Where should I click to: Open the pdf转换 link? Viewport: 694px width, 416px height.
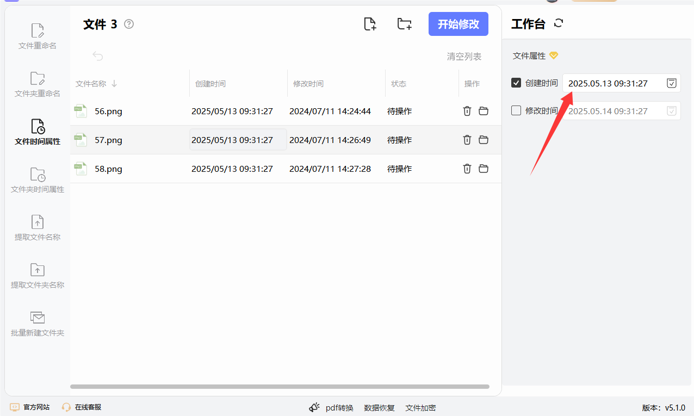339,408
